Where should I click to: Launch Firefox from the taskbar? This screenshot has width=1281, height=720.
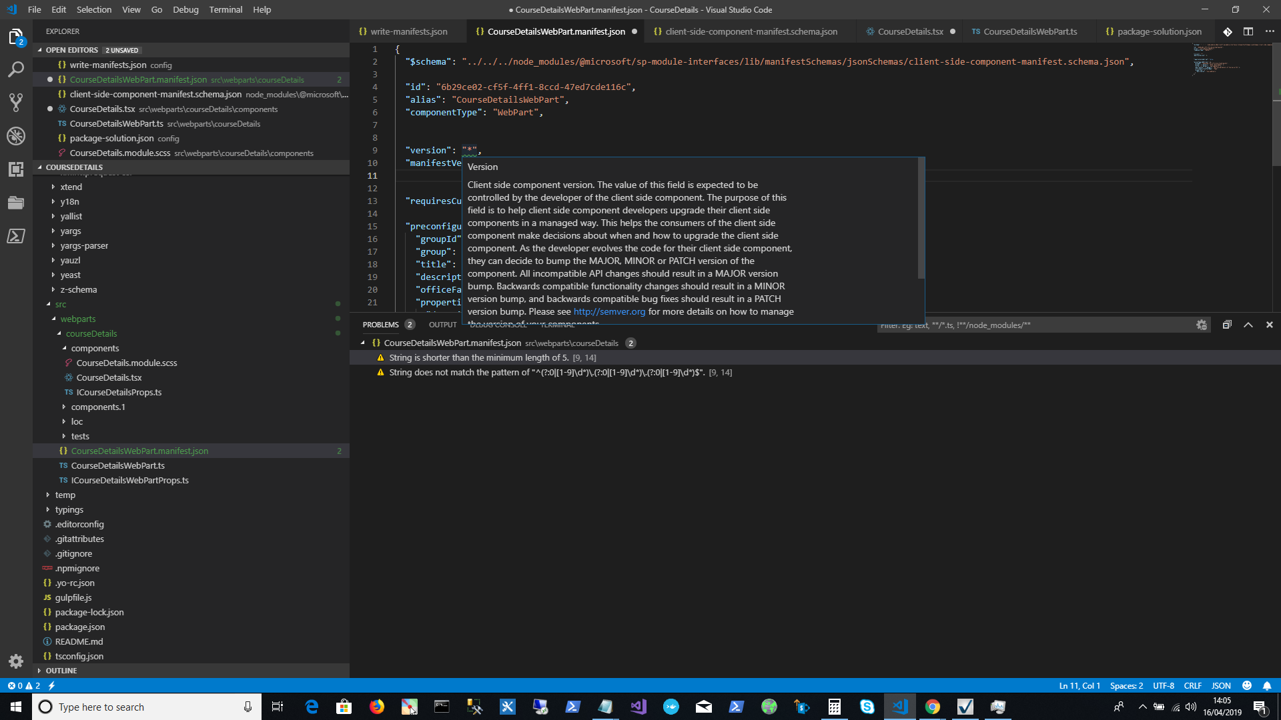pos(377,707)
